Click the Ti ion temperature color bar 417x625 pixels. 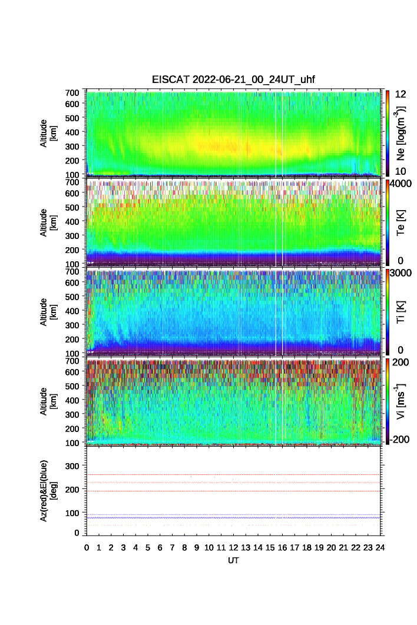(x=386, y=312)
